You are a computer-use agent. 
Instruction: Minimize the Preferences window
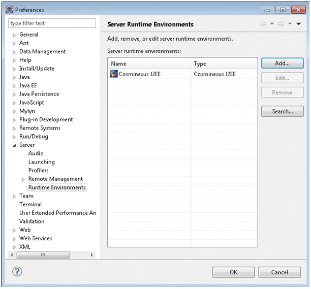coord(267,10)
